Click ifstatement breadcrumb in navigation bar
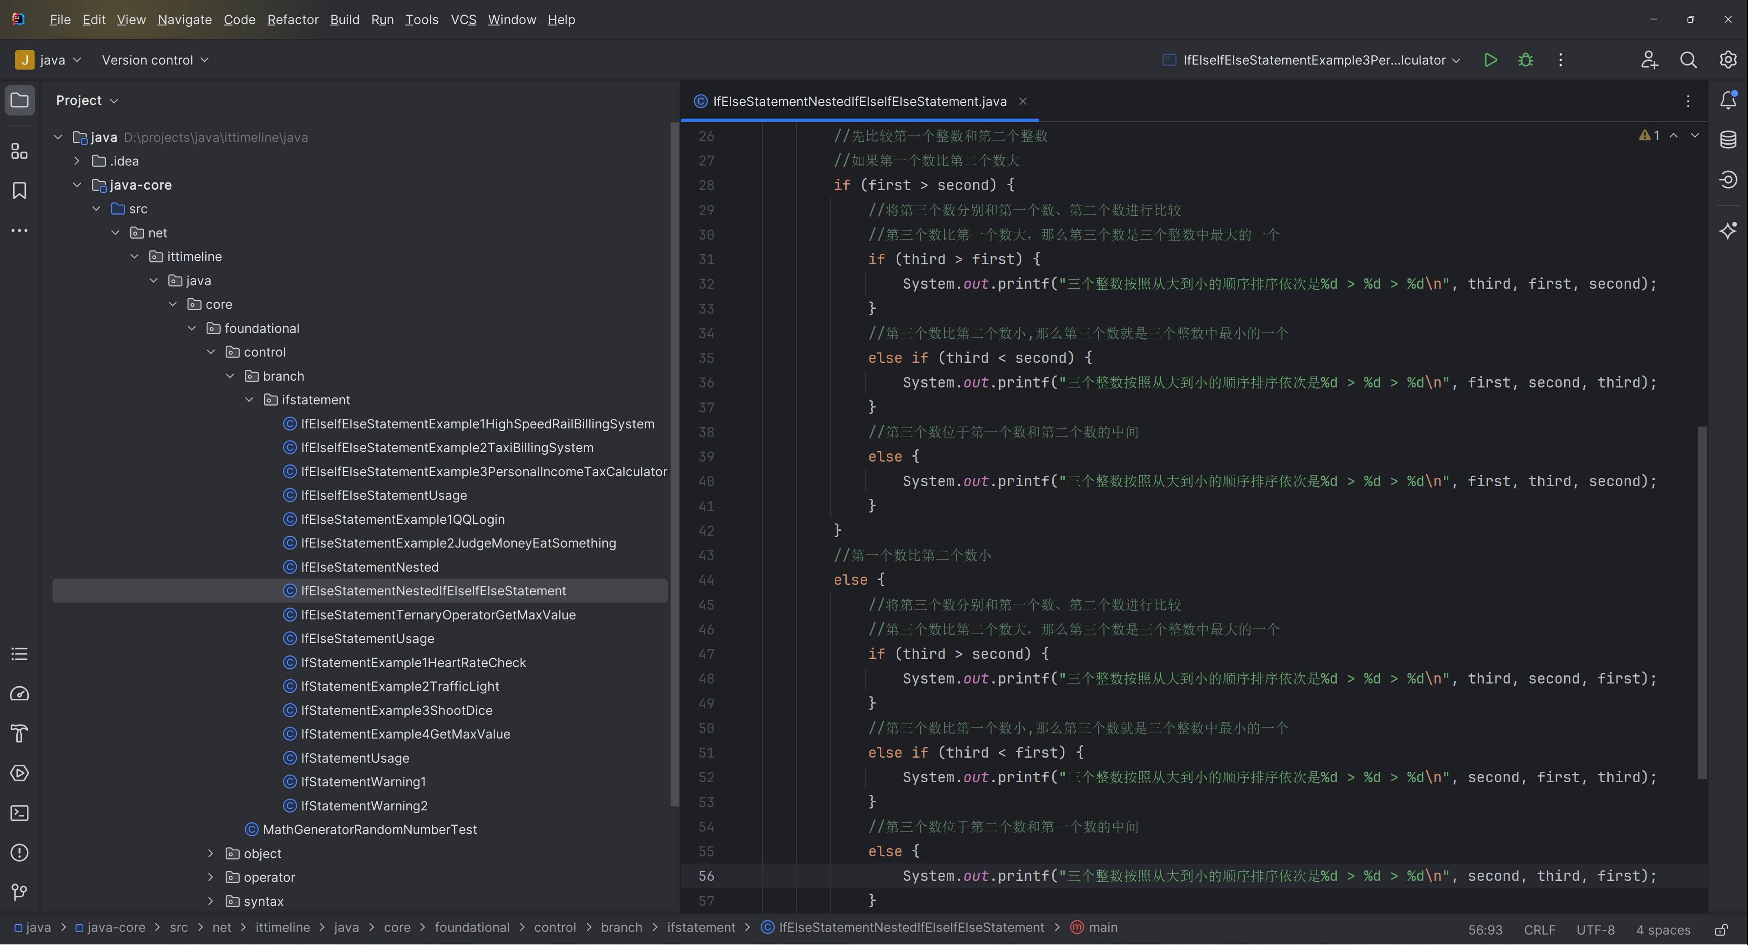The height and width of the screenshot is (945, 1748). click(701, 927)
